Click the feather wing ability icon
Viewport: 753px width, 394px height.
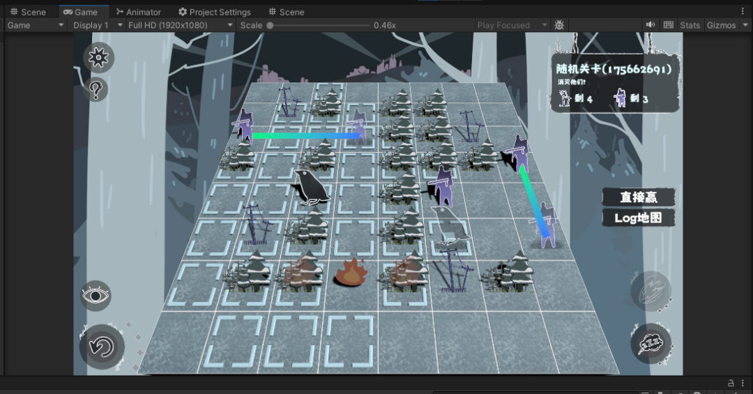[651, 291]
